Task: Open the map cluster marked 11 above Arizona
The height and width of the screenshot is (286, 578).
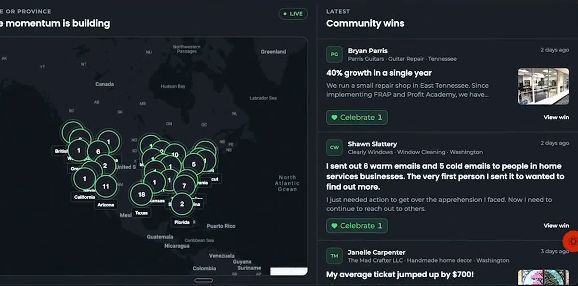Action: point(106,186)
